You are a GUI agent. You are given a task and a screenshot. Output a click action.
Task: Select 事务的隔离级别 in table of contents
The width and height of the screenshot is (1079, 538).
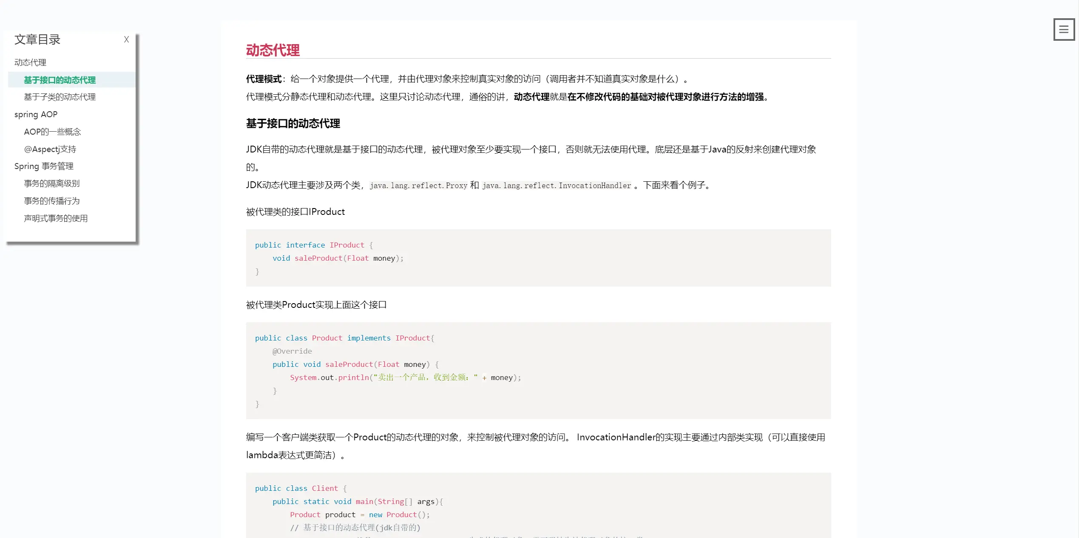point(51,183)
